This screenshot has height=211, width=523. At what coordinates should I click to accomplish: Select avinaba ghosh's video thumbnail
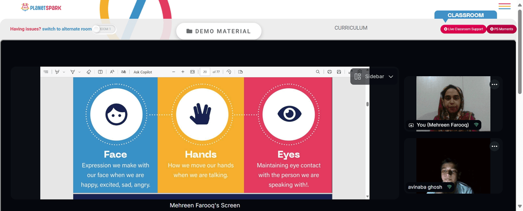(453, 166)
